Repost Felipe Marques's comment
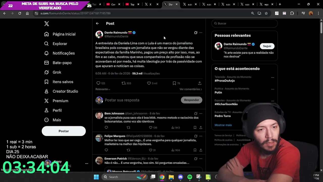 (x=128, y=150)
